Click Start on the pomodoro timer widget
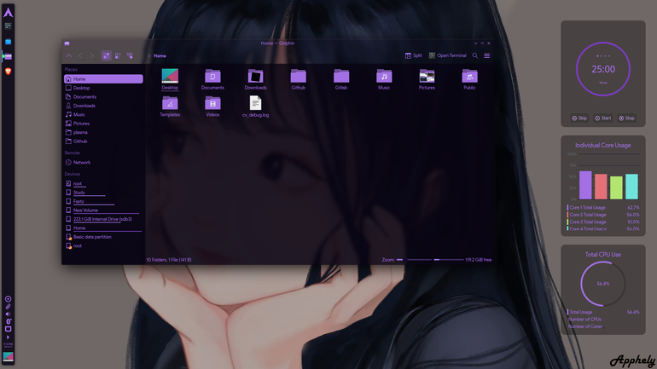 coord(603,118)
